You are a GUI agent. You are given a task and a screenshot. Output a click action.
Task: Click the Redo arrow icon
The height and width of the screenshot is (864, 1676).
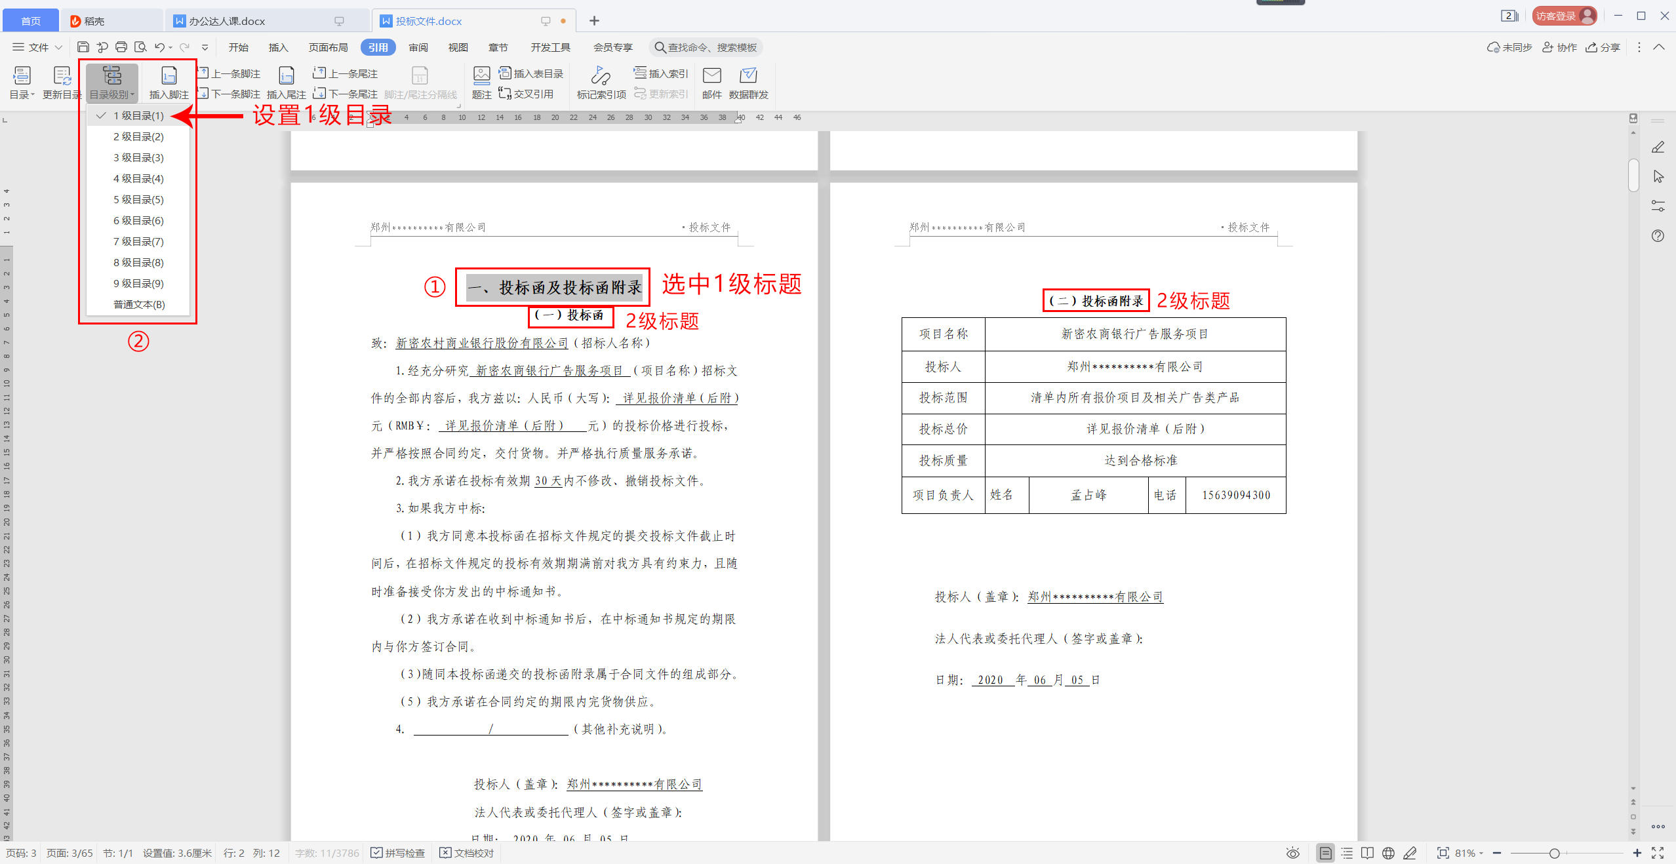pyautogui.click(x=185, y=47)
